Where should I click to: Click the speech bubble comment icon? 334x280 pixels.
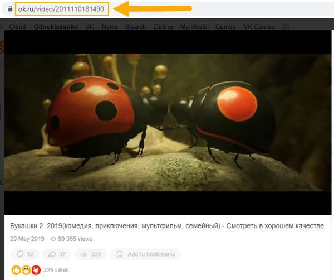(x=20, y=254)
